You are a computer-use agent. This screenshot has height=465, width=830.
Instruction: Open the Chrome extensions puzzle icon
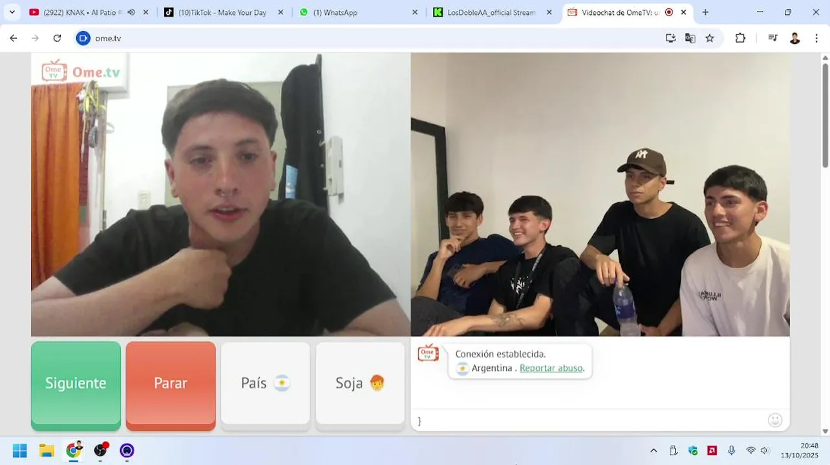pyautogui.click(x=740, y=38)
